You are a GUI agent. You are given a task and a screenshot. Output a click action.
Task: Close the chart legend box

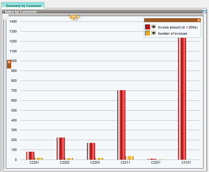(199, 20)
